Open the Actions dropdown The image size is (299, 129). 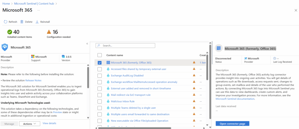tap(29, 124)
